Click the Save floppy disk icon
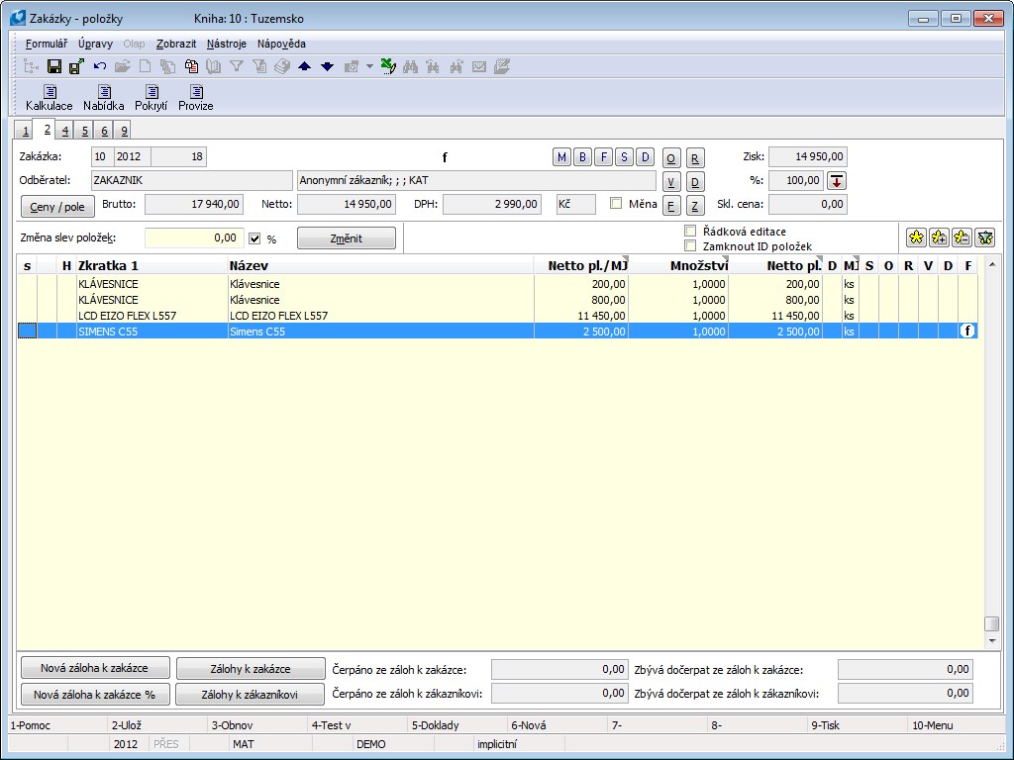 pos(54,66)
